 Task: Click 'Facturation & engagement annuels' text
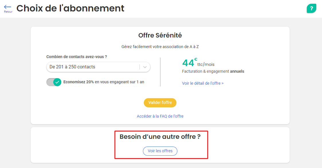[x=213, y=71]
